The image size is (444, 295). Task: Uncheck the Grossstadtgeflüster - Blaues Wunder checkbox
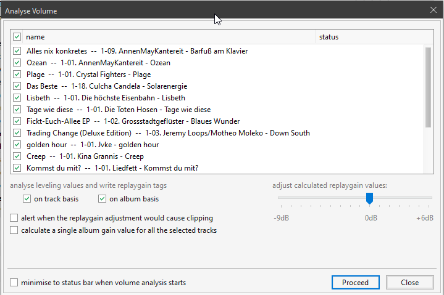[x=17, y=121]
